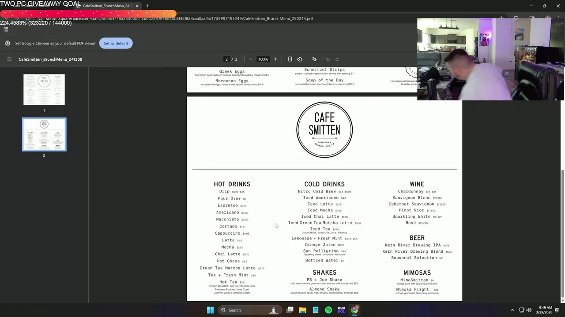Click the Windows Start button
This screenshot has width=565, height=317.
coord(211,310)
